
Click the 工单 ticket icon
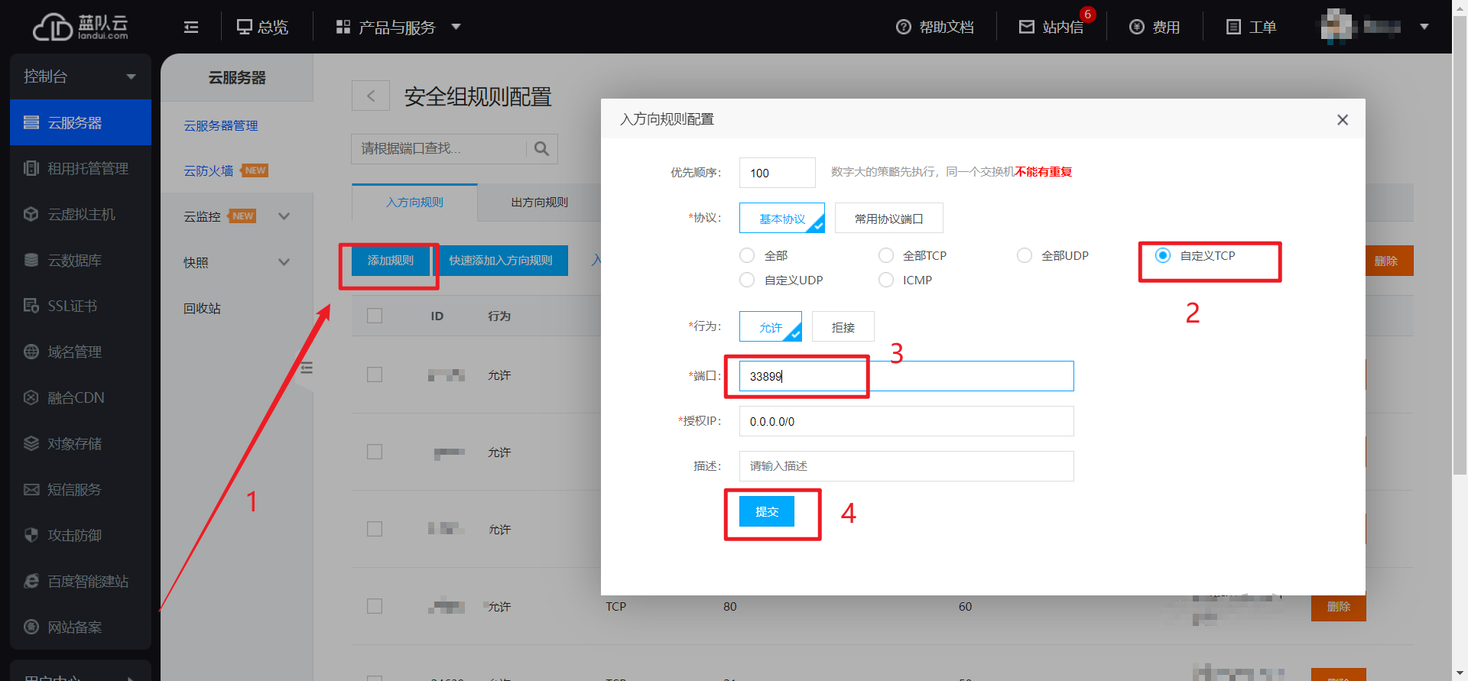pyautogui.click(x=1233, y=28)
